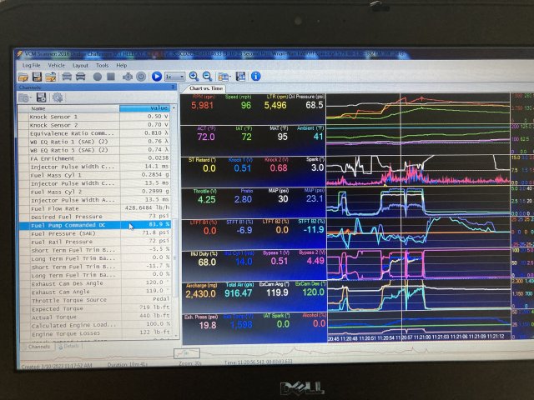Open the 1x playback speed dropdown
Screen dimensions: 534x400
tap(175, 77)
